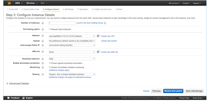The width and height of the screenshot is (212, 103).
Task: Refresh the Network VPC list
Action: [98, 36]
